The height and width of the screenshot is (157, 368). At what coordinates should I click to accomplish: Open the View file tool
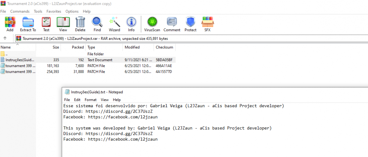63,24
